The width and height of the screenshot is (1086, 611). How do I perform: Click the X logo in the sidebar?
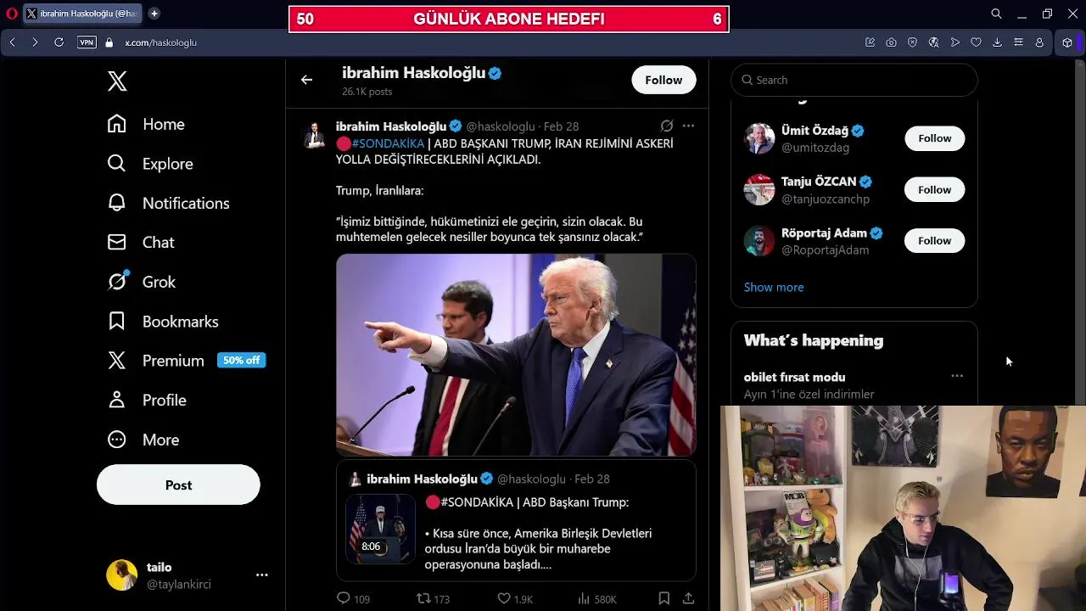pyautogui.click(x=117, y=81)
